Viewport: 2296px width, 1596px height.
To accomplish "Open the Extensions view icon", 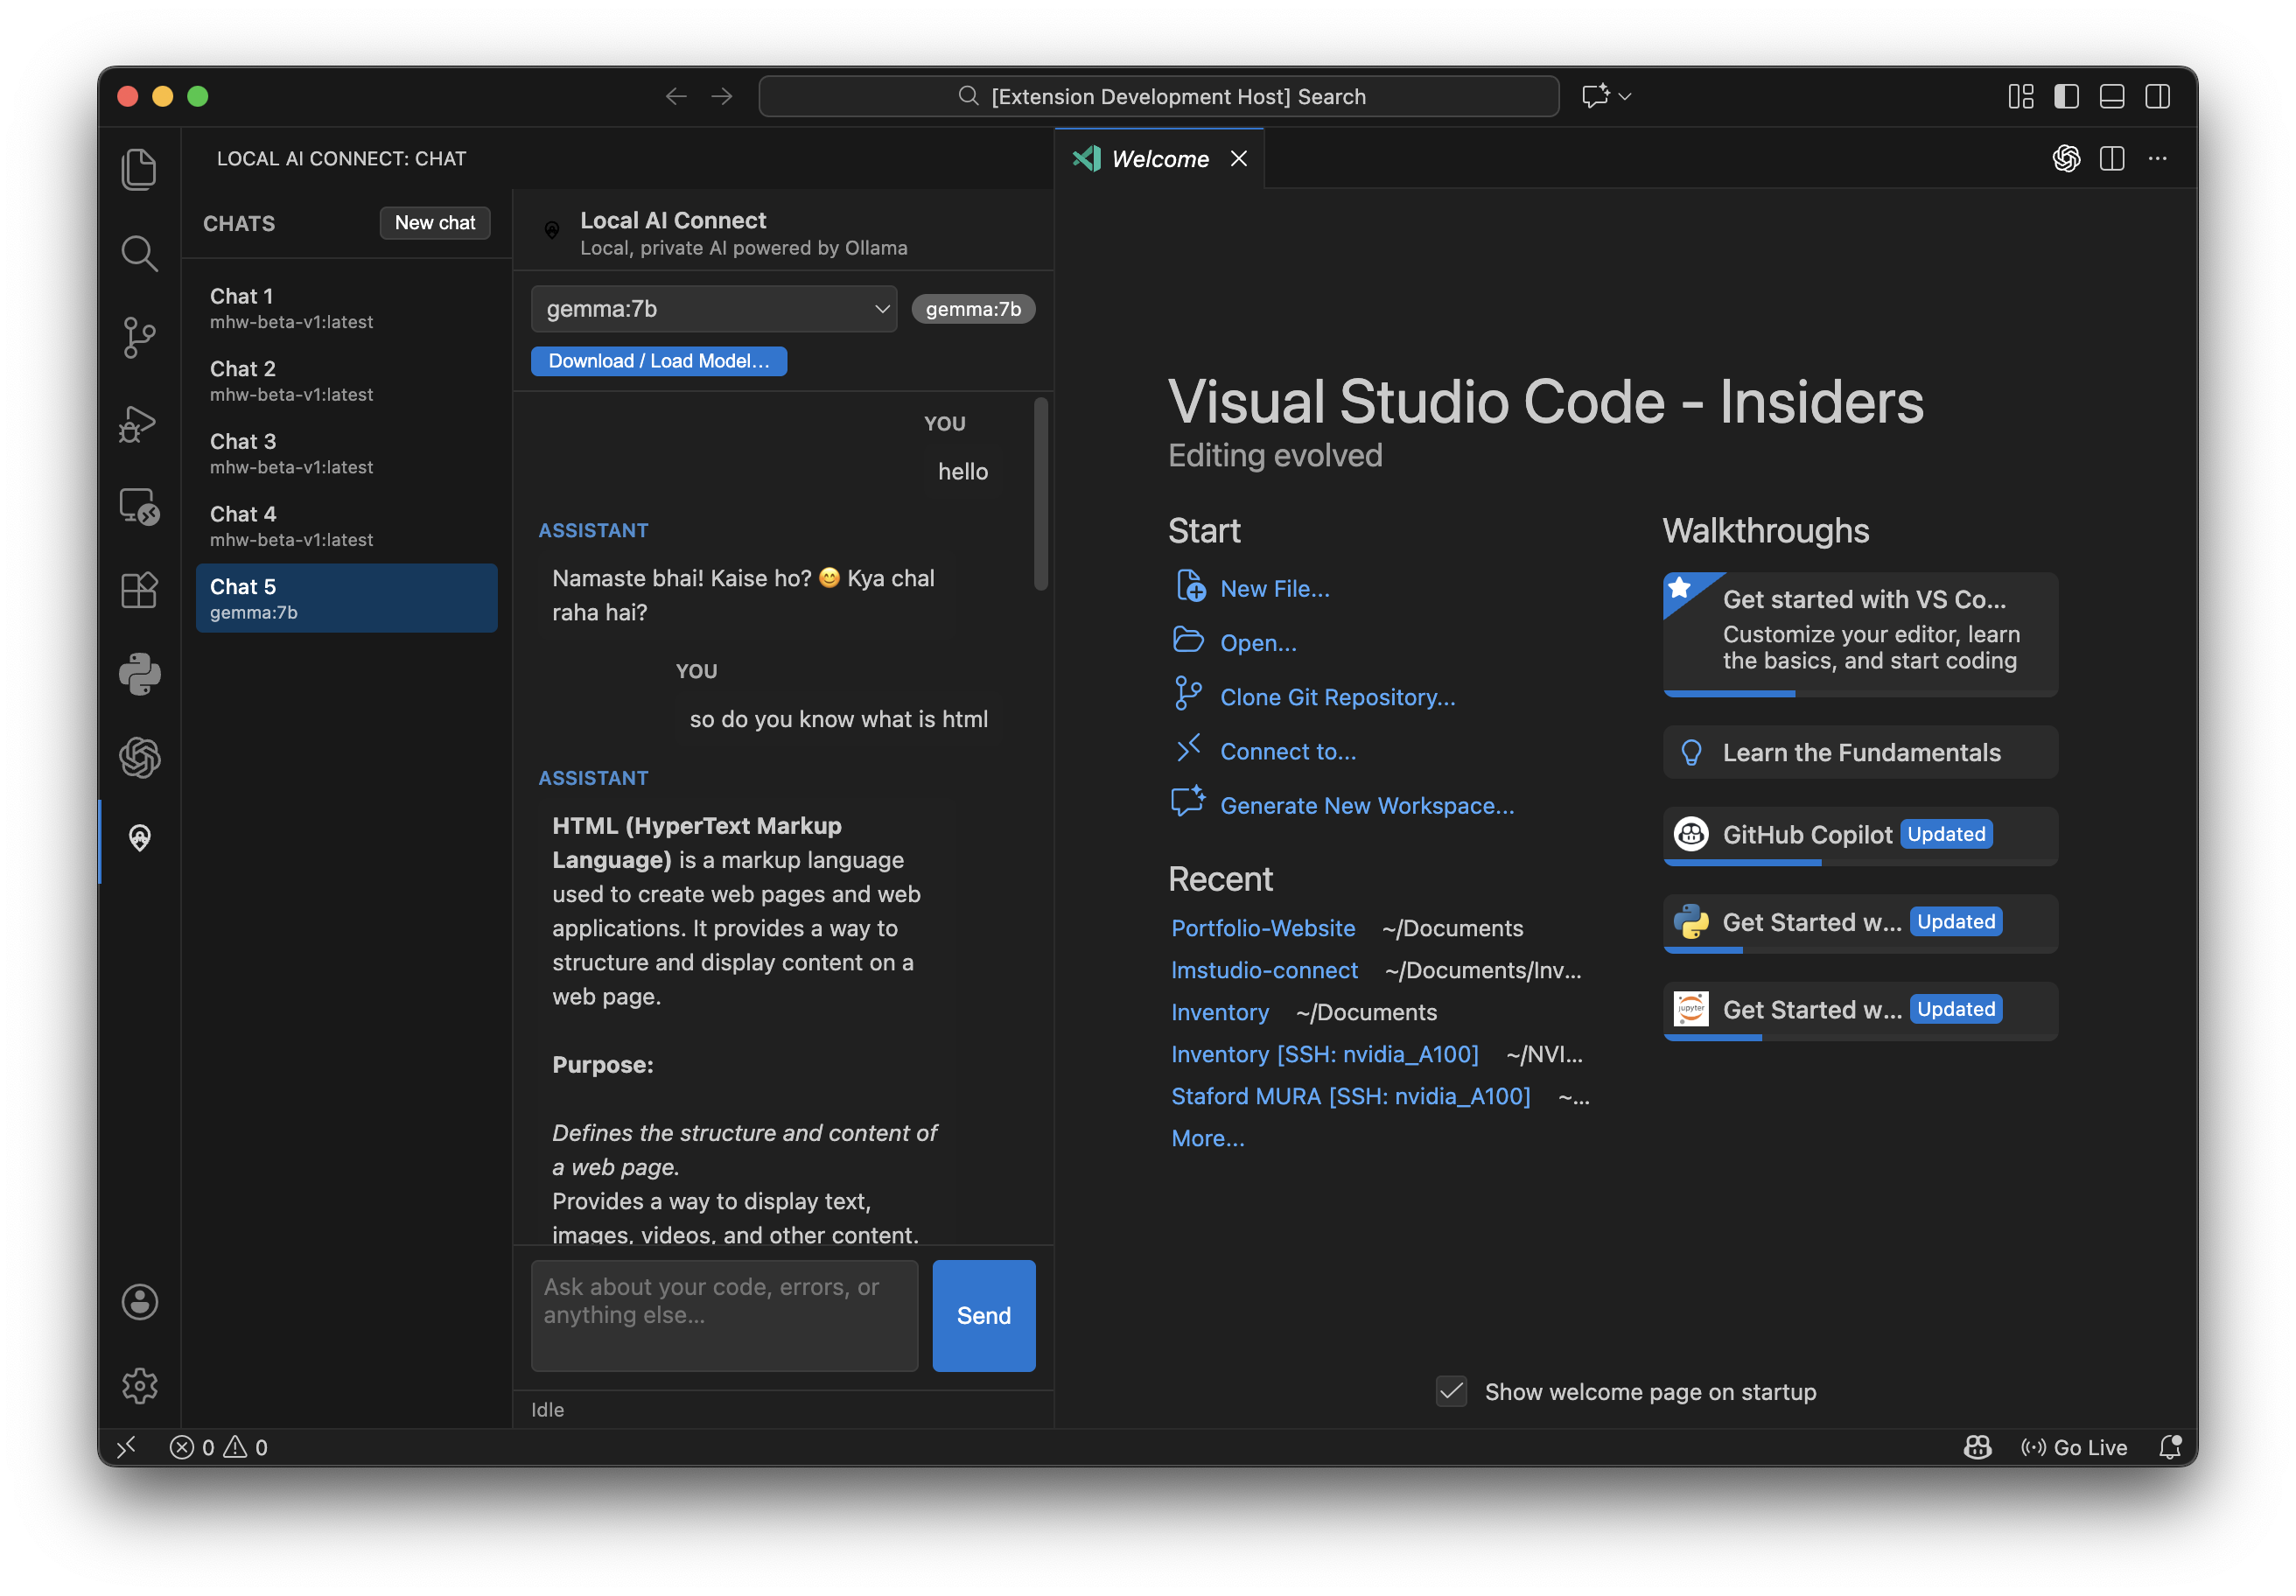I will pos(139,590).
